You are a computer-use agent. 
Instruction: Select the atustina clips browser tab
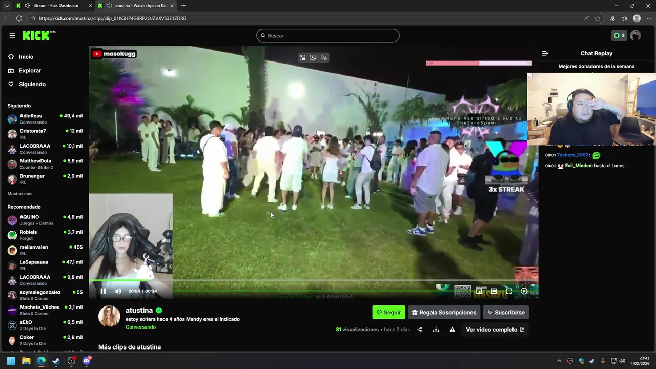tap(137, 6)
